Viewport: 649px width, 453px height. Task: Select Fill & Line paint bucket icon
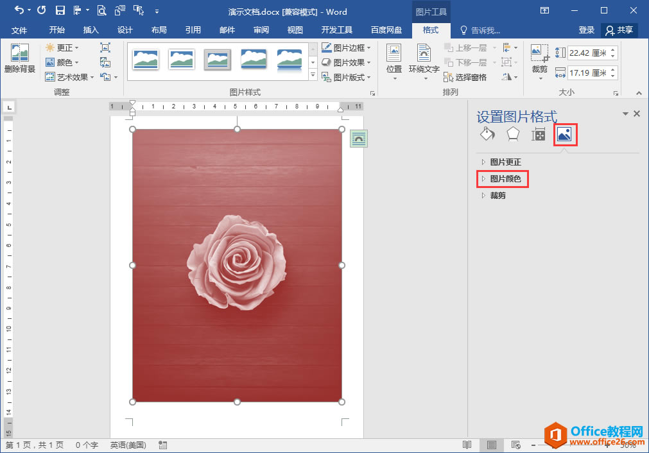click(487, 134)
